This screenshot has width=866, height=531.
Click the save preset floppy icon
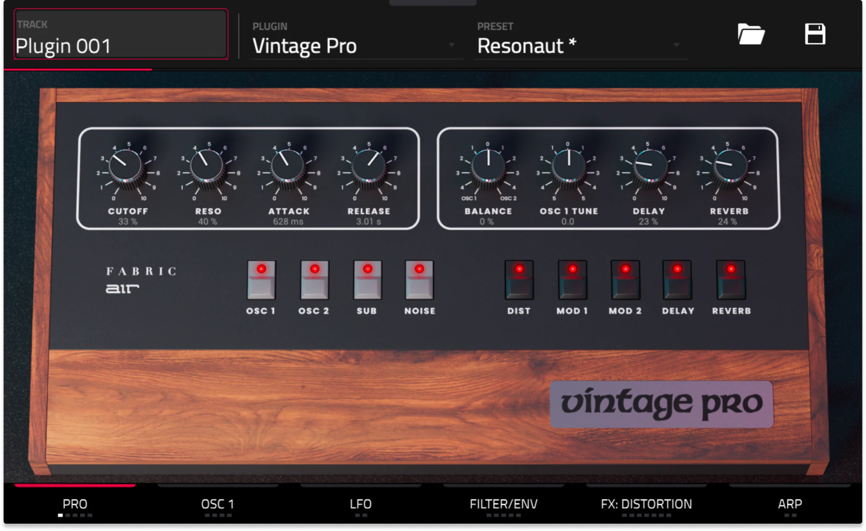[815, 34]
